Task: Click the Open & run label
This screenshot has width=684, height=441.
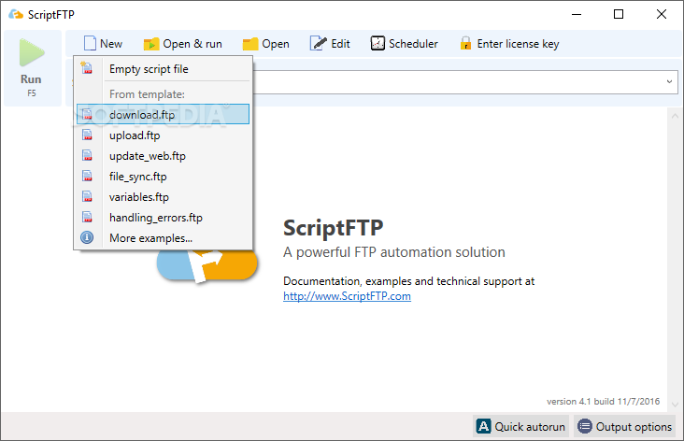Action: (x=192, y=44)
